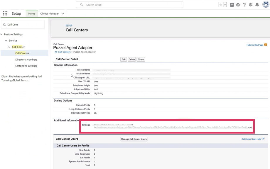Open the Setup gear menu
The height and width of the screenshot is (169, 270).
(251, 5)
